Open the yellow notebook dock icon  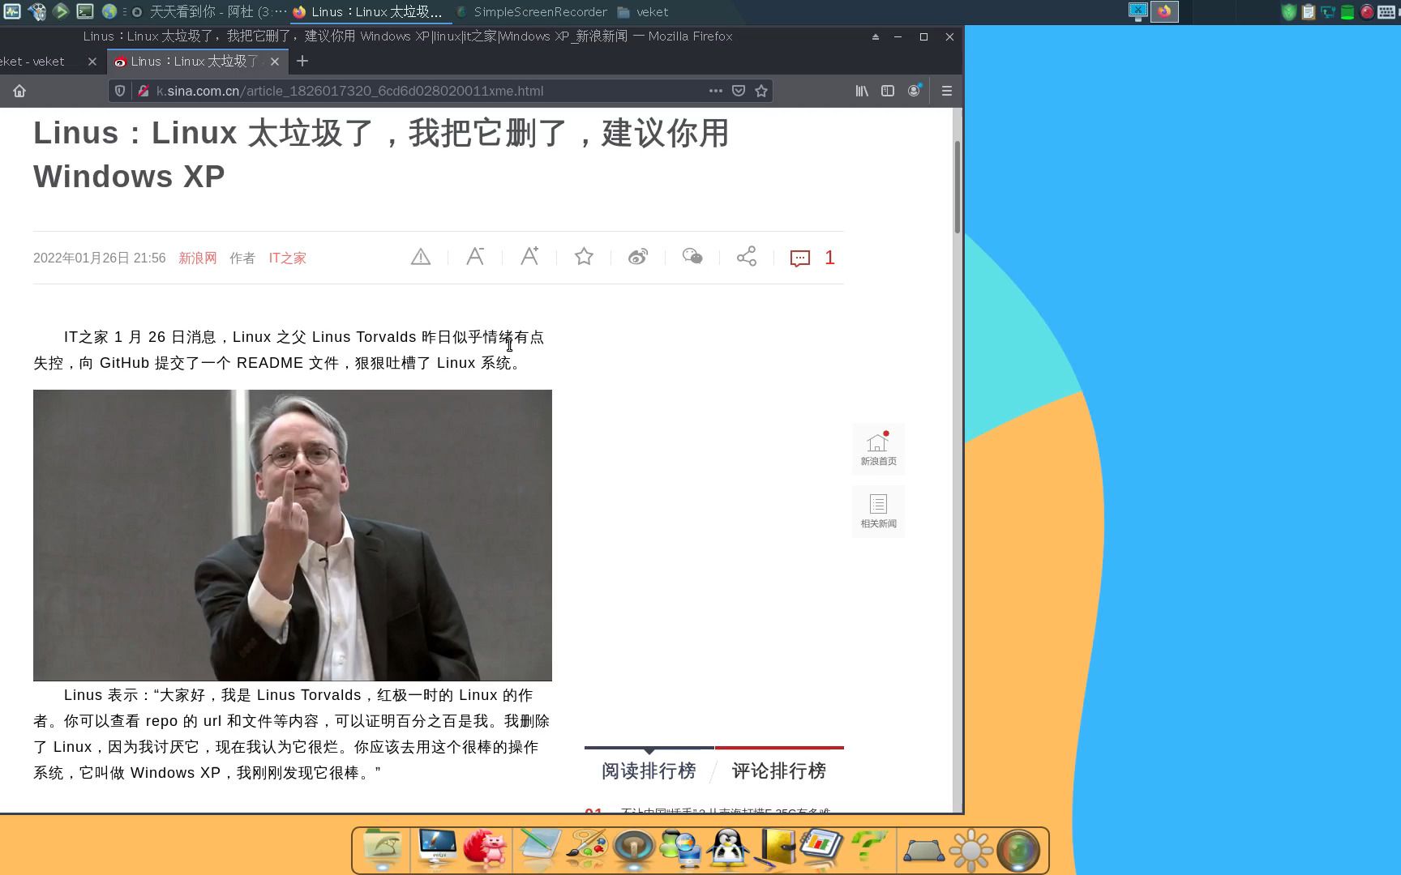point(776,848)
